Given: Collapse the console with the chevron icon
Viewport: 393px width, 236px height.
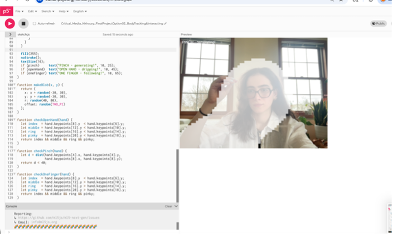Looking at the screenshot, I should pyautogui.click(x=176, y=206).
